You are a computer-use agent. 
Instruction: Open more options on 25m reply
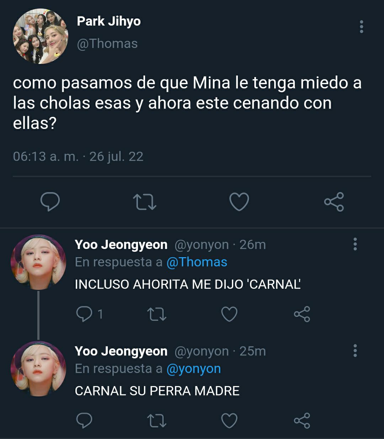click(x=355, y=351)
